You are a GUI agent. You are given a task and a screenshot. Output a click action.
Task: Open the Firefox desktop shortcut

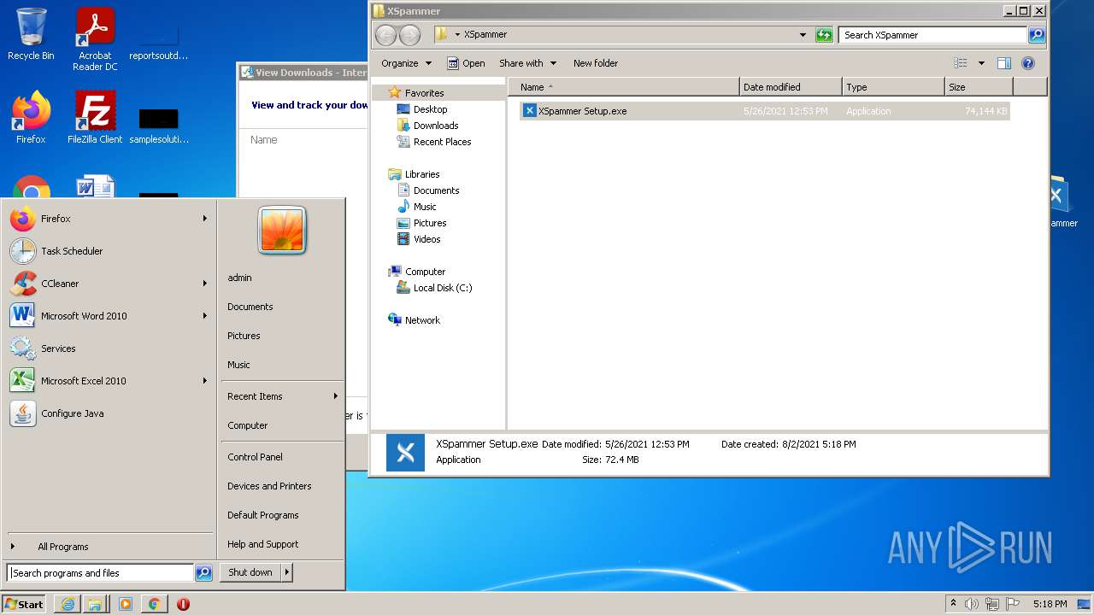(x=31, y=118)
